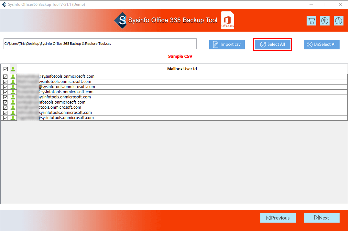The height and width of the screenshot is (231, 348).
Task: Toggle the header select-all checkbox
Action: pos(5,69)
